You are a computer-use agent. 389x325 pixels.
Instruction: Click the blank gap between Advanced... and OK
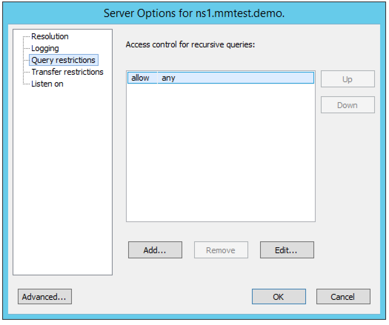point(161,296)
